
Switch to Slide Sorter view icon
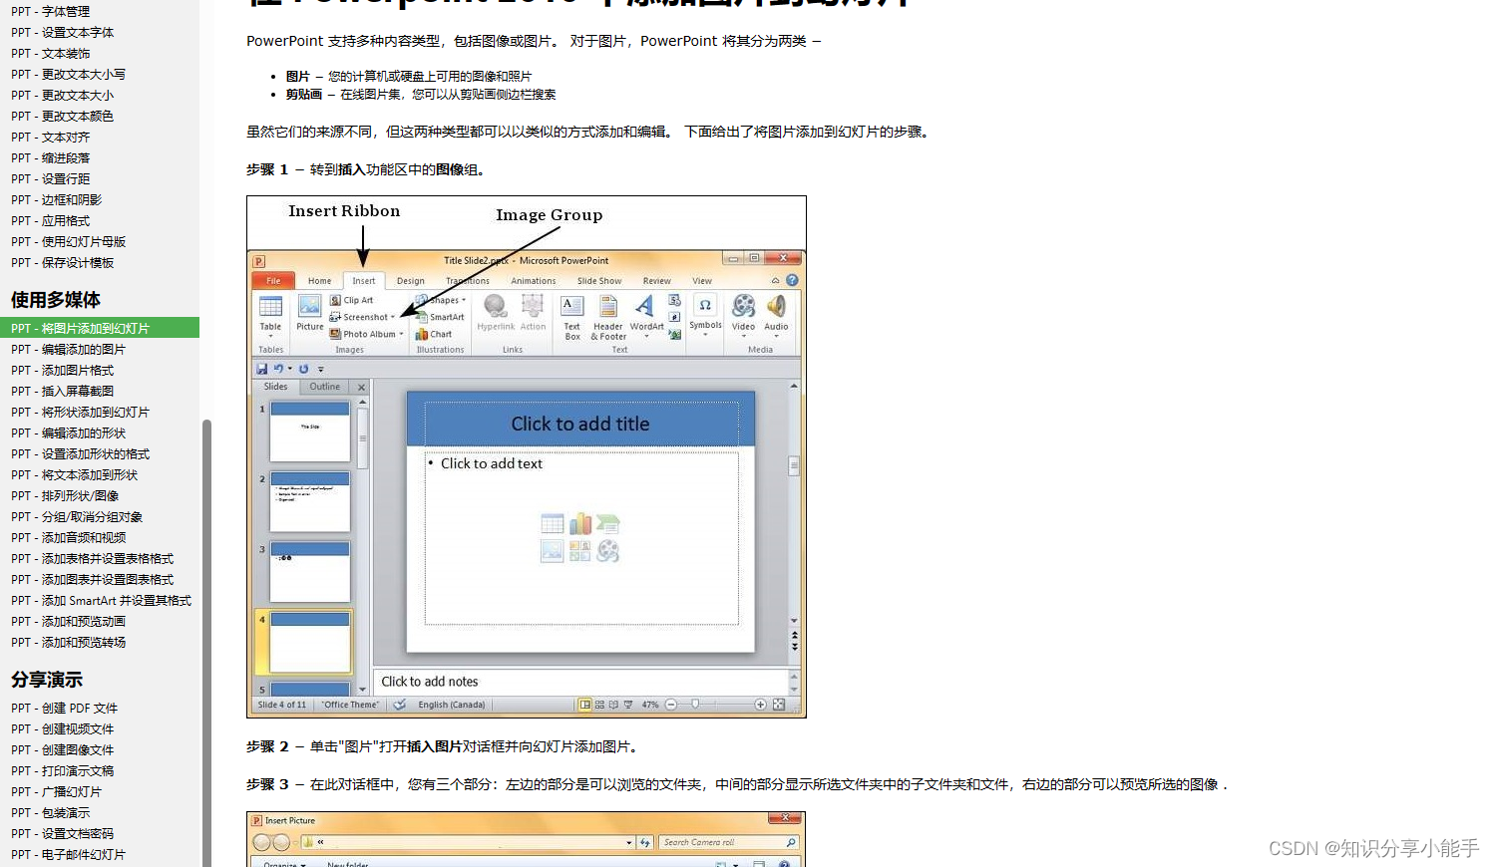pos(599,705)
